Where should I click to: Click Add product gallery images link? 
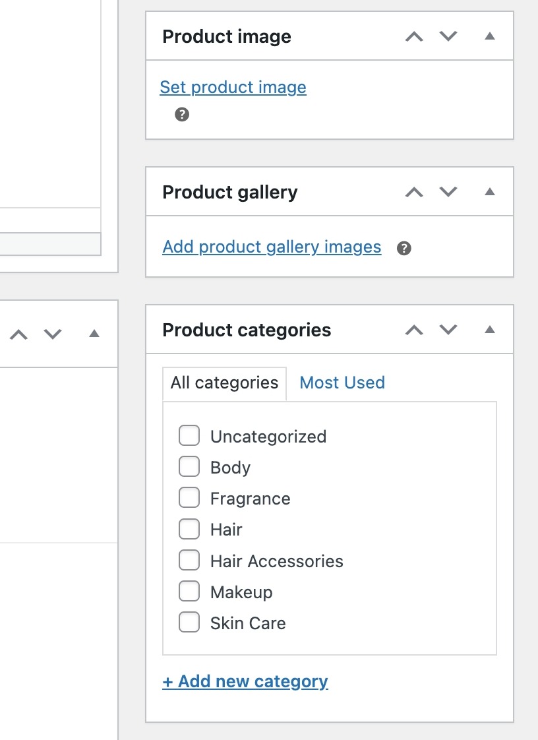tap(272, 247)
